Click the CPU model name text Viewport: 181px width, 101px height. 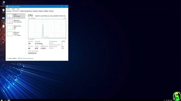tap(50, 16)
